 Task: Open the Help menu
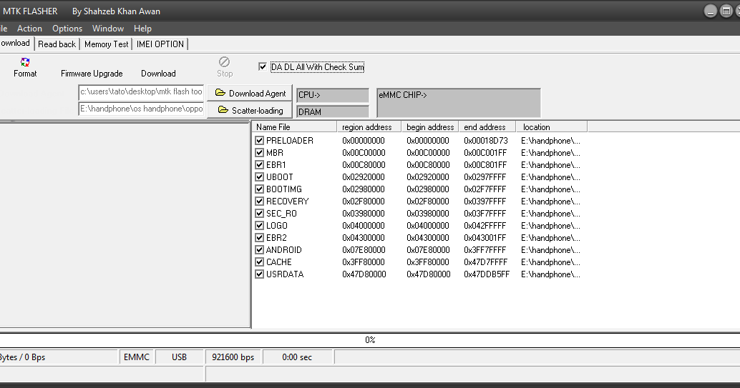[x=142, y=29]
